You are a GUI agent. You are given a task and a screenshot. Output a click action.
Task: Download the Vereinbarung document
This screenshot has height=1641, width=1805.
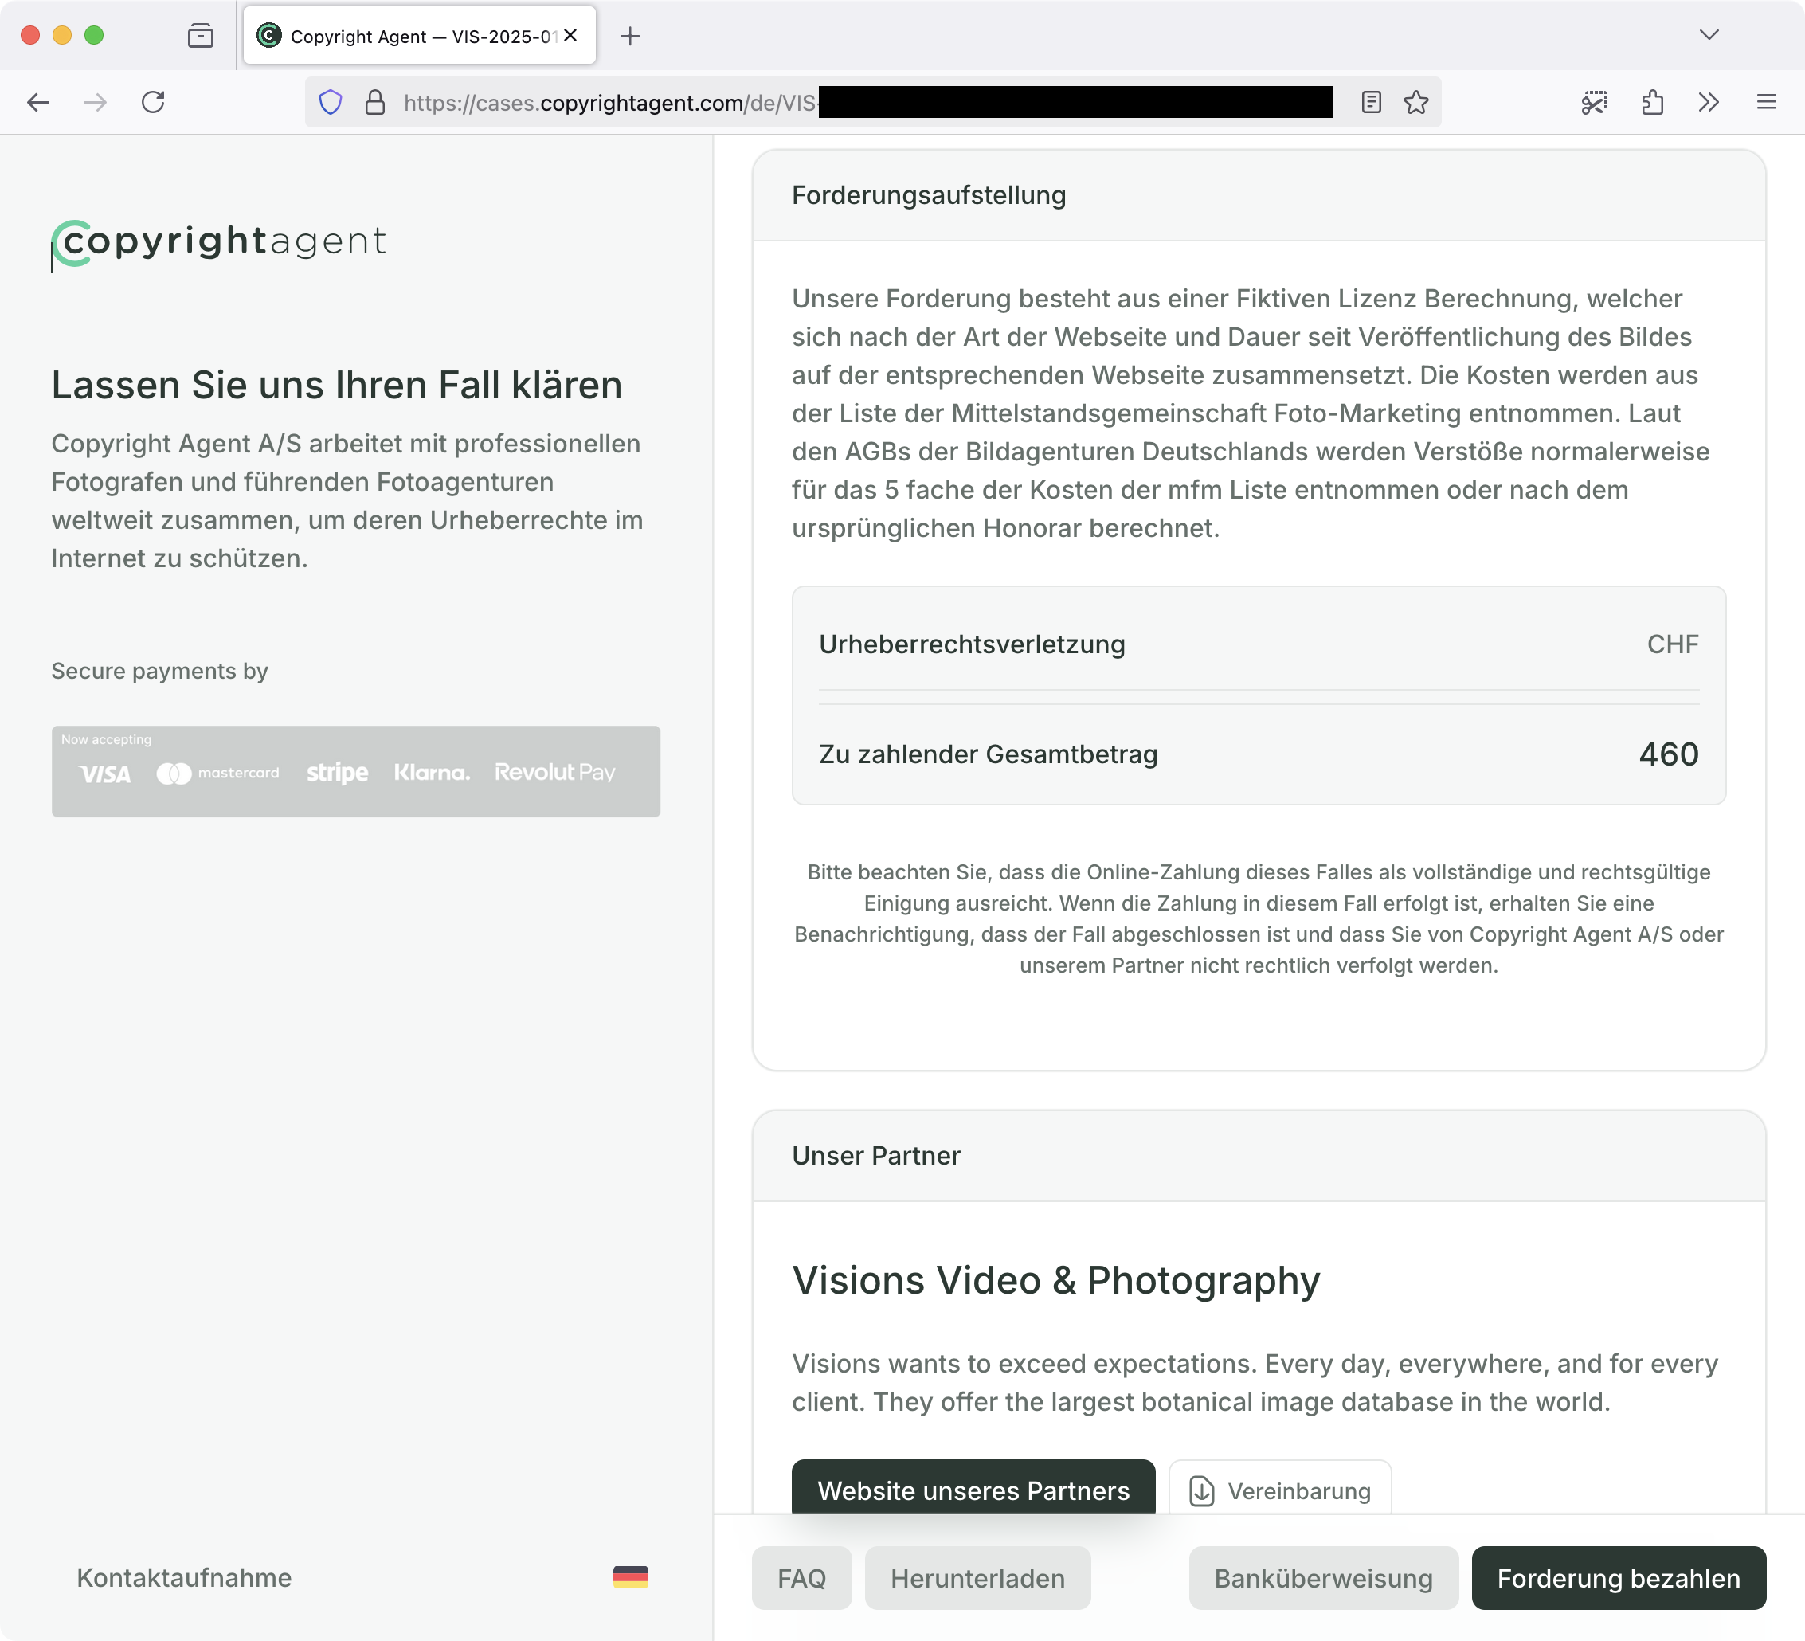click(1279, 1490)
